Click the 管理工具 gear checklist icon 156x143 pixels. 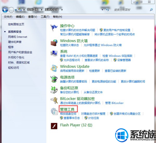(x=54, y=111)
